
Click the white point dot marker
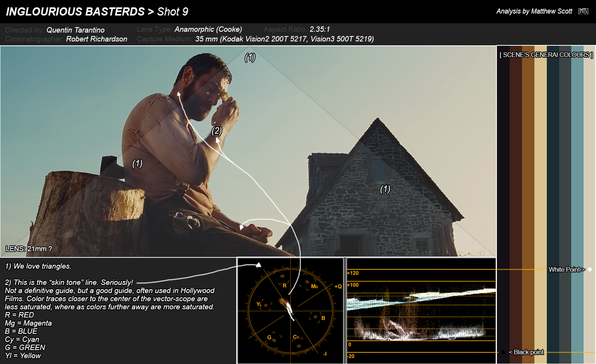(x=590, y=269)
